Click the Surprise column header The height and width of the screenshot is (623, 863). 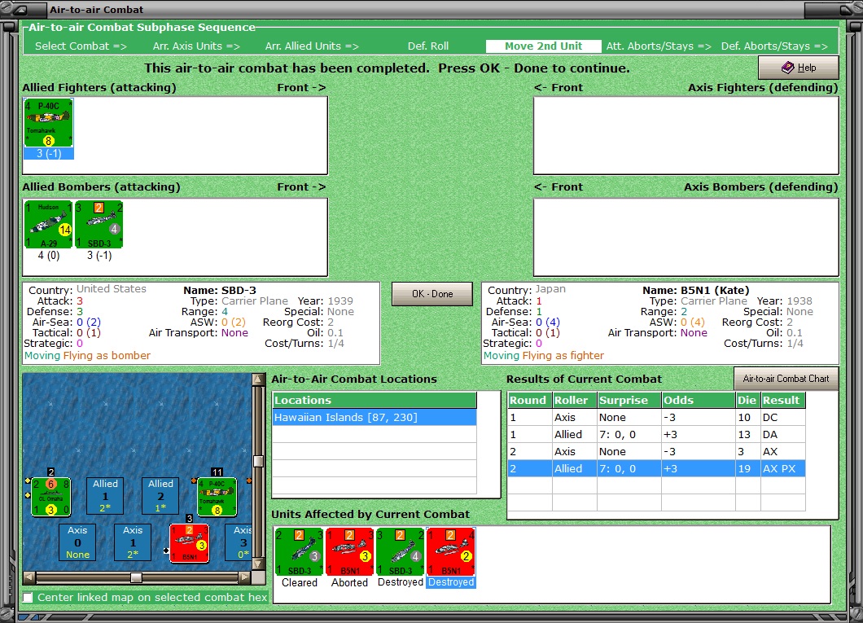point(629,400)
